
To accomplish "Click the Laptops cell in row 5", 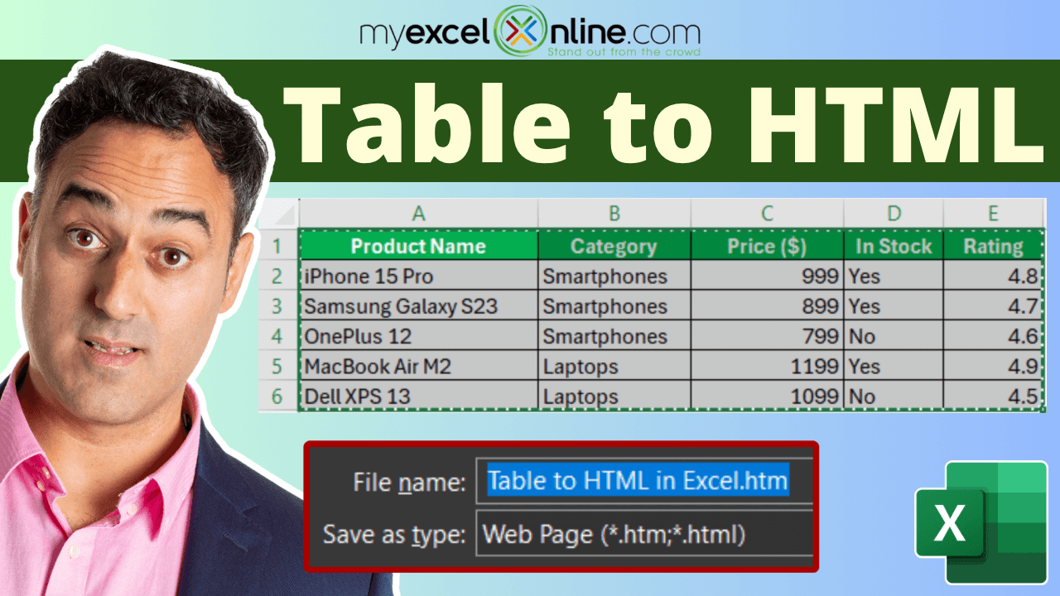I will pyautogui.click(x=614, y=366).
